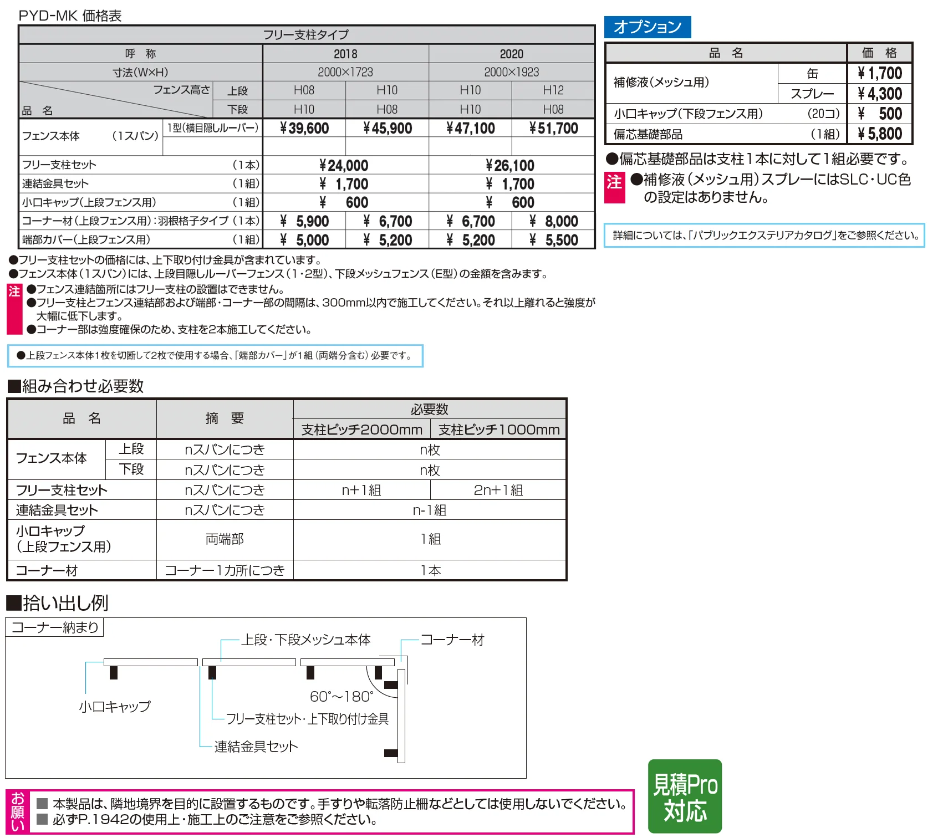Select the ¥47,100 fence price cell
943x838 pixels.
coord(471,129)
